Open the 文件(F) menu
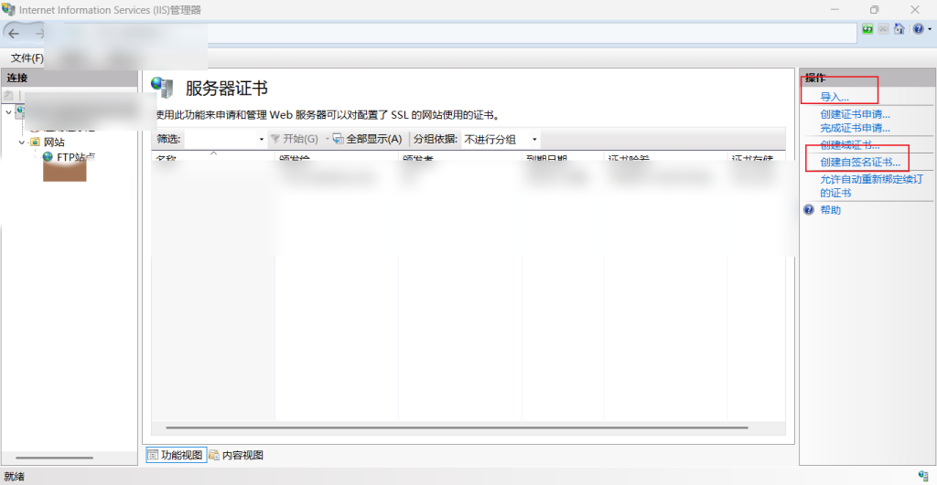 [x=27, y=58]
